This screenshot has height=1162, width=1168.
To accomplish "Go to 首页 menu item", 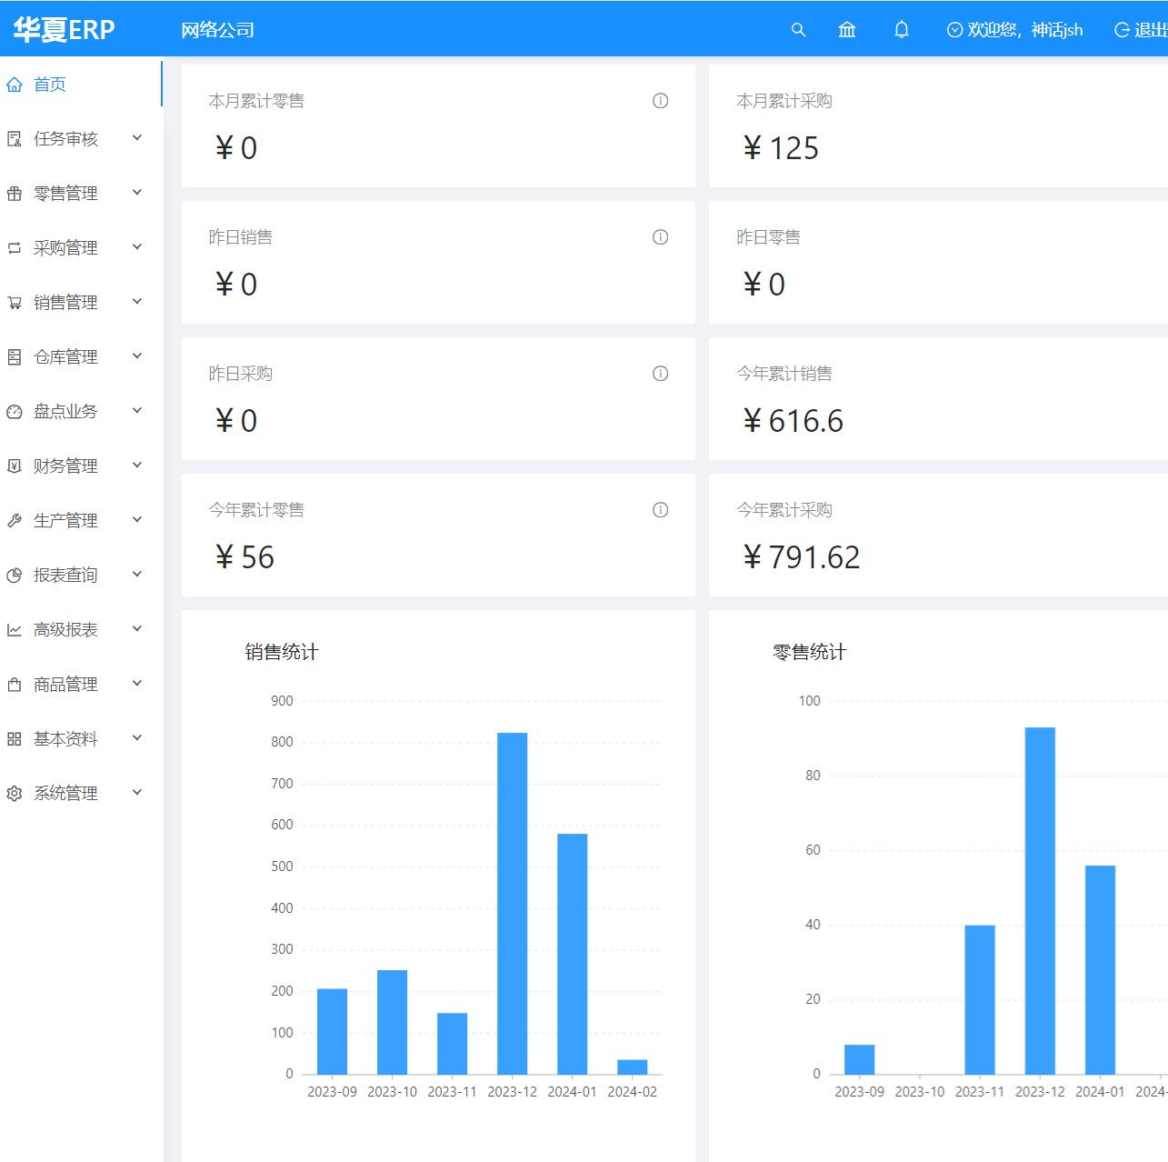I will (x=81, y=85).
